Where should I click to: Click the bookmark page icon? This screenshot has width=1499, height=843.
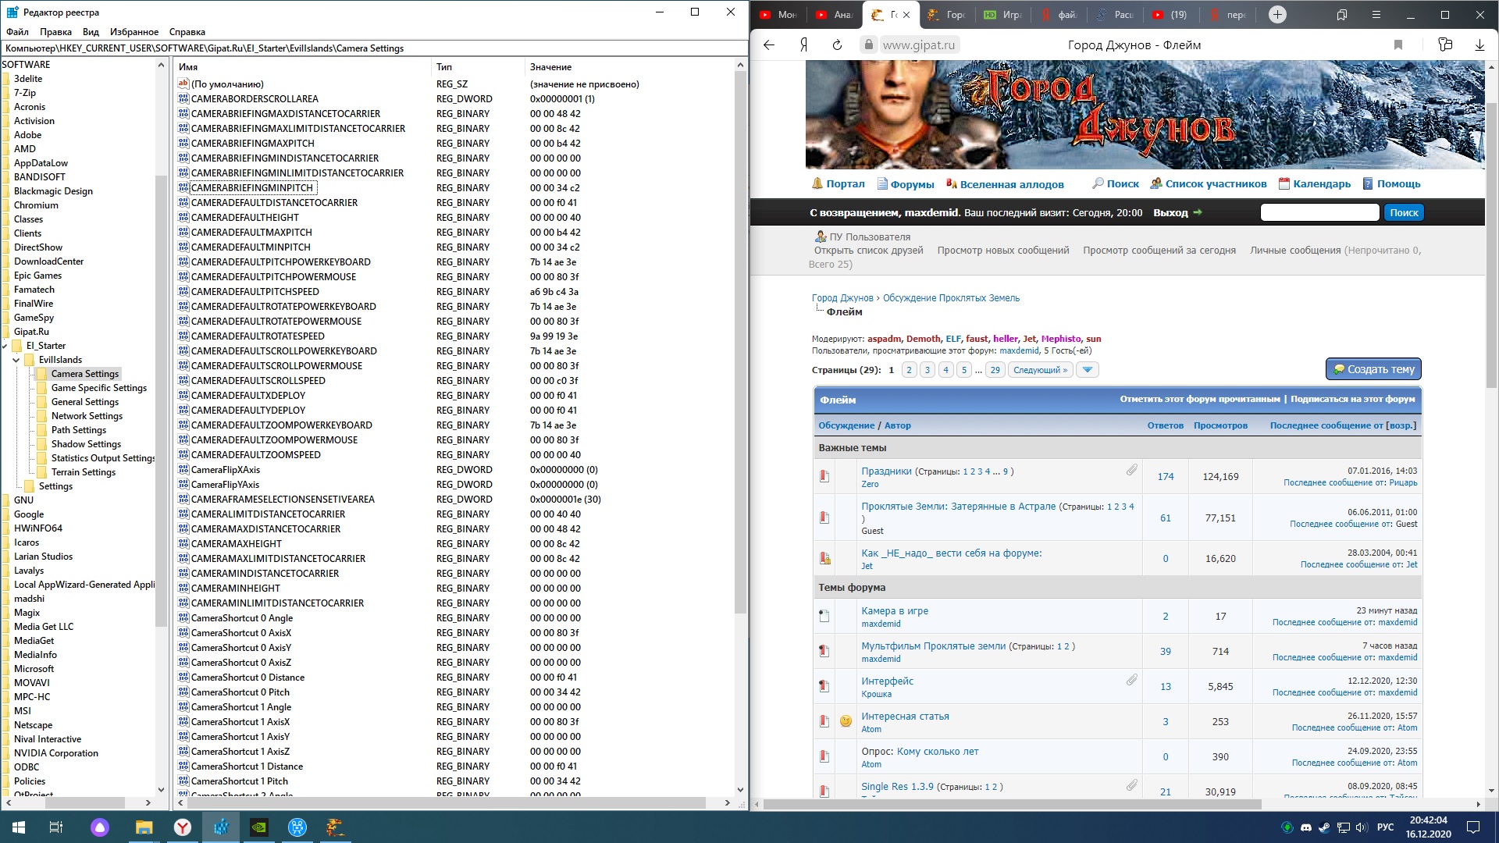click(1398, 45)
